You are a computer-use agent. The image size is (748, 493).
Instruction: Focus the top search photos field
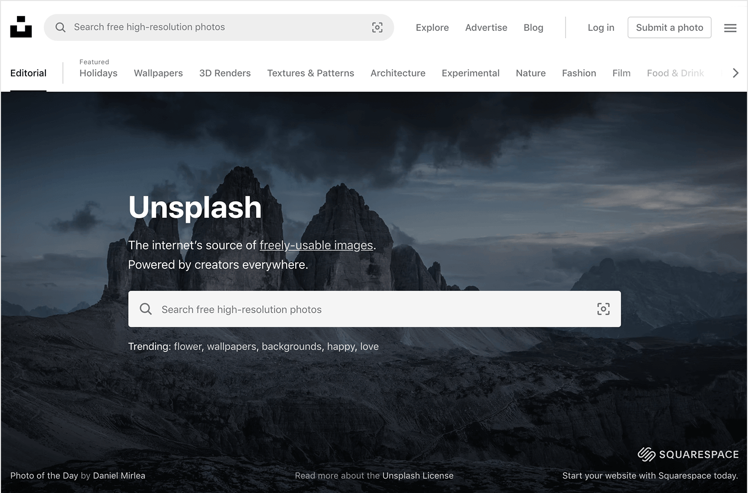[x=219, y=27]
